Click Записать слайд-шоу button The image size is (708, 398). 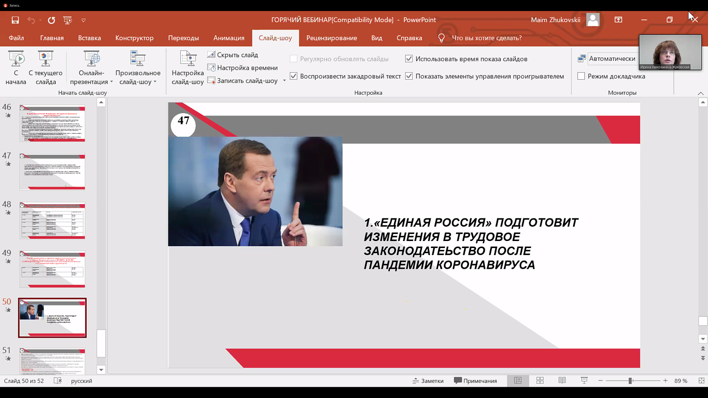(x=243, y=81)
